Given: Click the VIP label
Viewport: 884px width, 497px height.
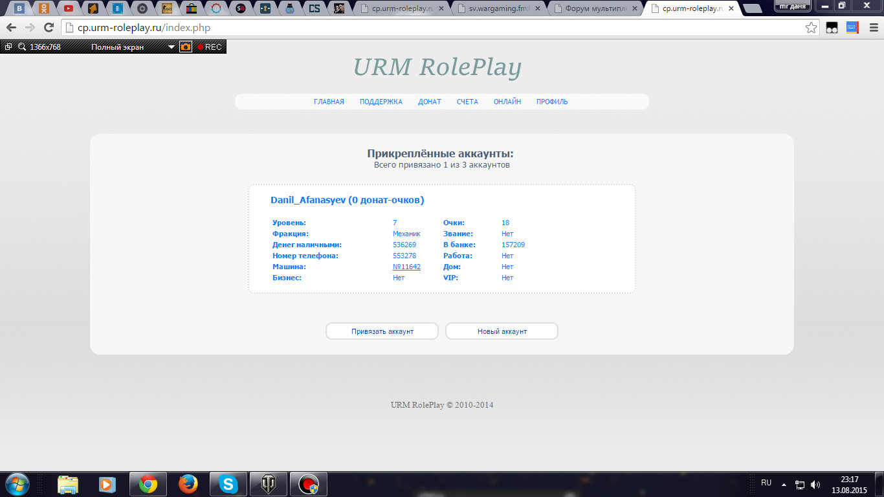Looking at the screenshot, I should (x=450, y=278).
